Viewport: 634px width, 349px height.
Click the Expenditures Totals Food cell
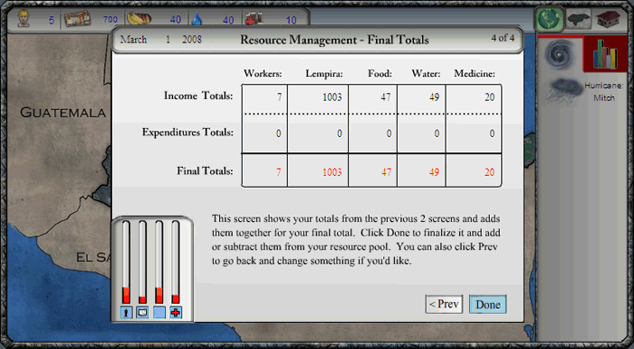[x=372, y=133]
